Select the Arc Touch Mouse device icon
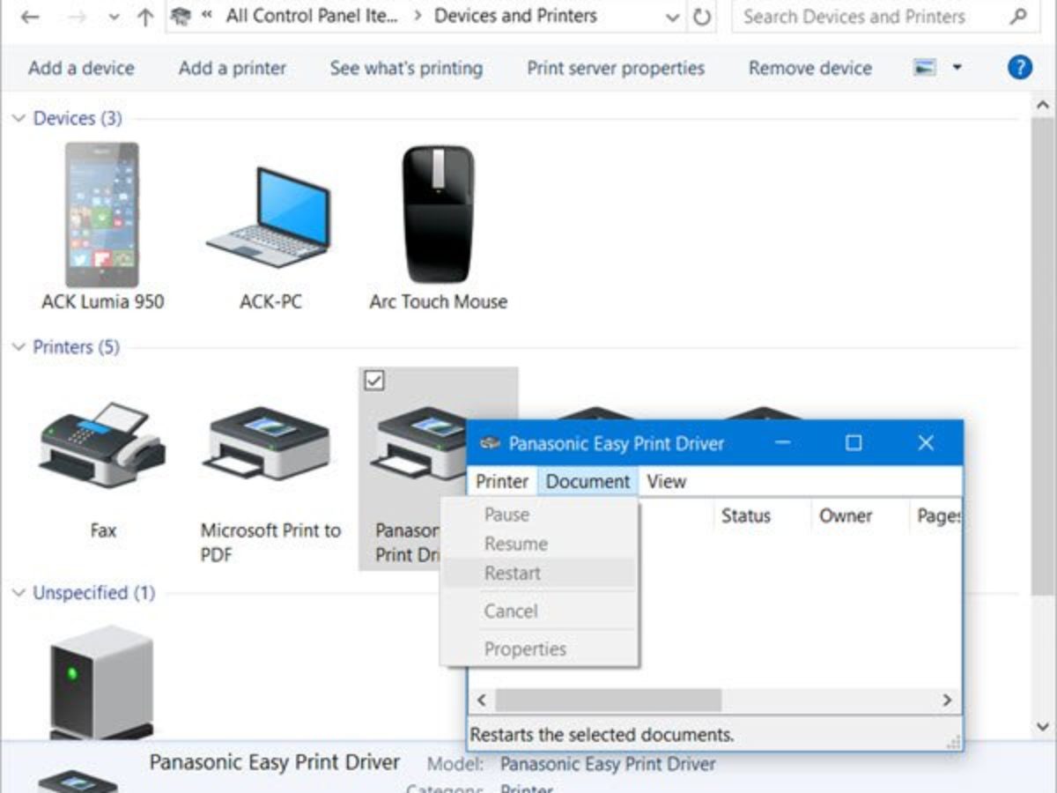The image size is (1057, 793). (x=438, y=214)
